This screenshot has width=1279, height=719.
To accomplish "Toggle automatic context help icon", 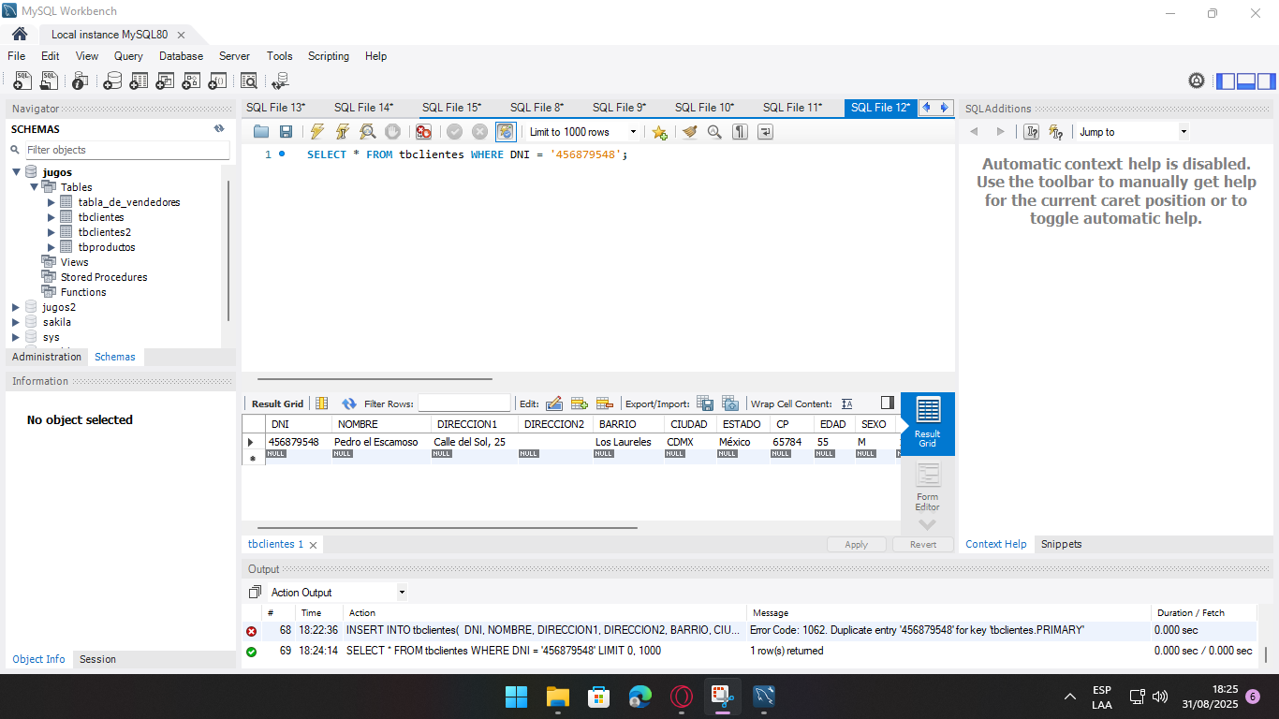I will coord(1056,132).
